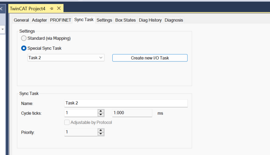
Task: Increase Cycle ticks with up arrow
Action: [101, 111]
